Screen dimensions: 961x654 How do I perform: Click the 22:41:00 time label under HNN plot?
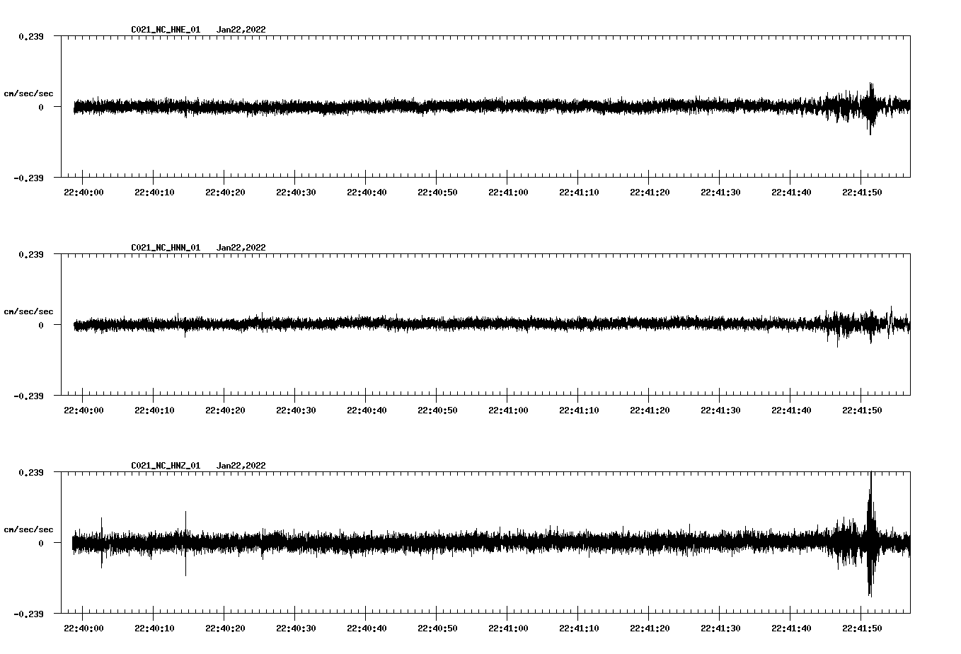[508, 411]
